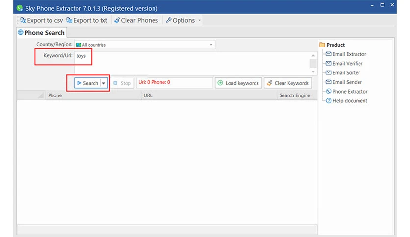Screen dimensions: 410x237
Task: Select the Phone Search tab
Action: (x=41, y=33)
